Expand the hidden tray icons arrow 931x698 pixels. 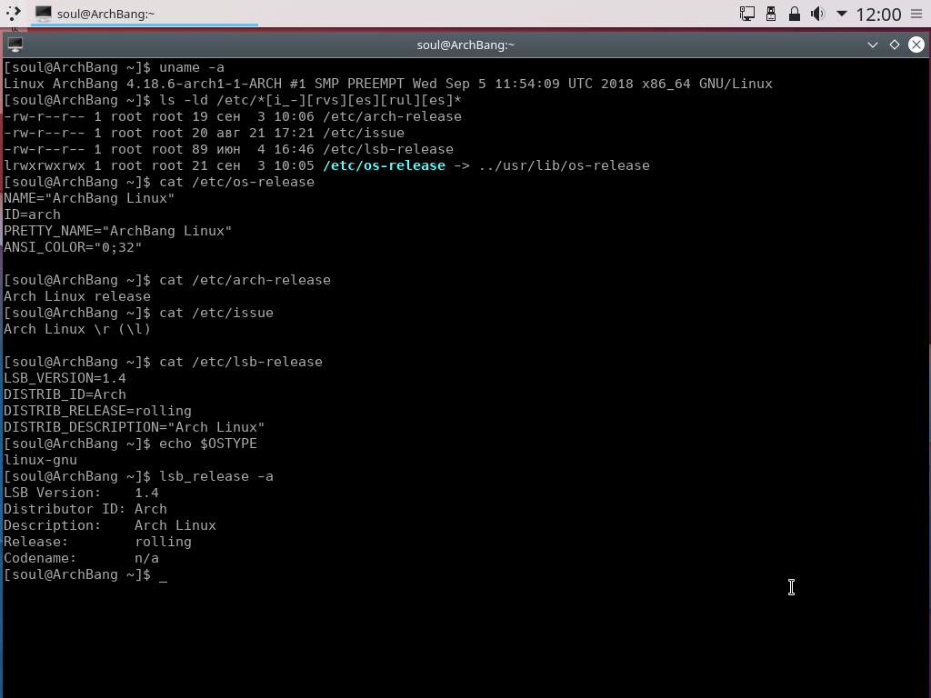point(841,13)
